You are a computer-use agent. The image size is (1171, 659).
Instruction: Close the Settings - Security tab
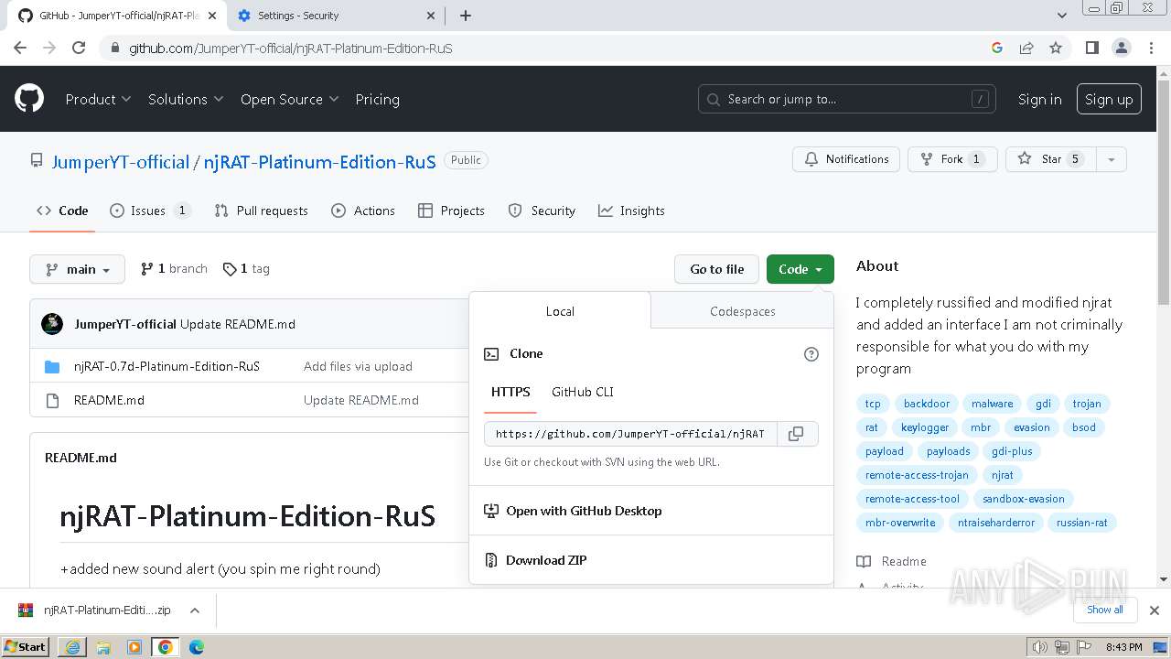click(x=432, y=16)
